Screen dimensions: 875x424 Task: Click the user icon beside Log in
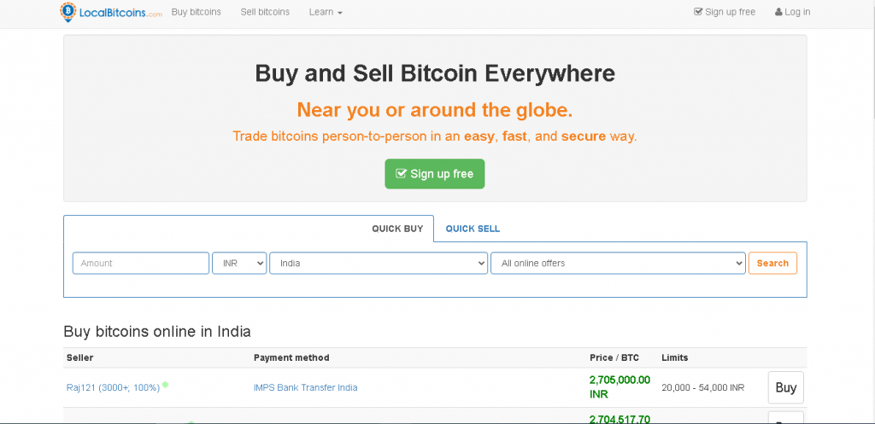(778, 12)
